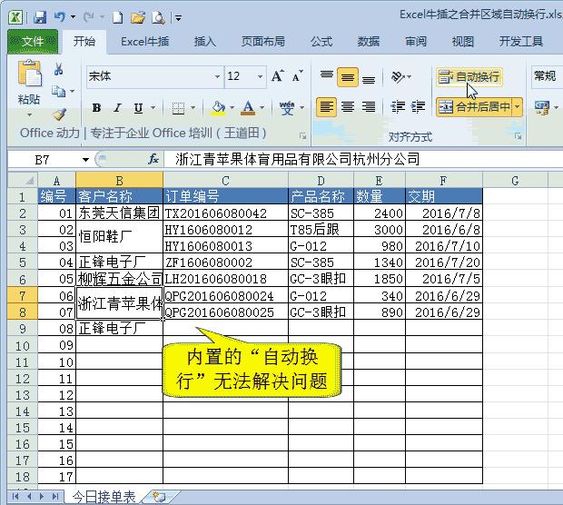Click the Save icon in quick access toolbar
This screenshot has width=563, height=505.
40,17
